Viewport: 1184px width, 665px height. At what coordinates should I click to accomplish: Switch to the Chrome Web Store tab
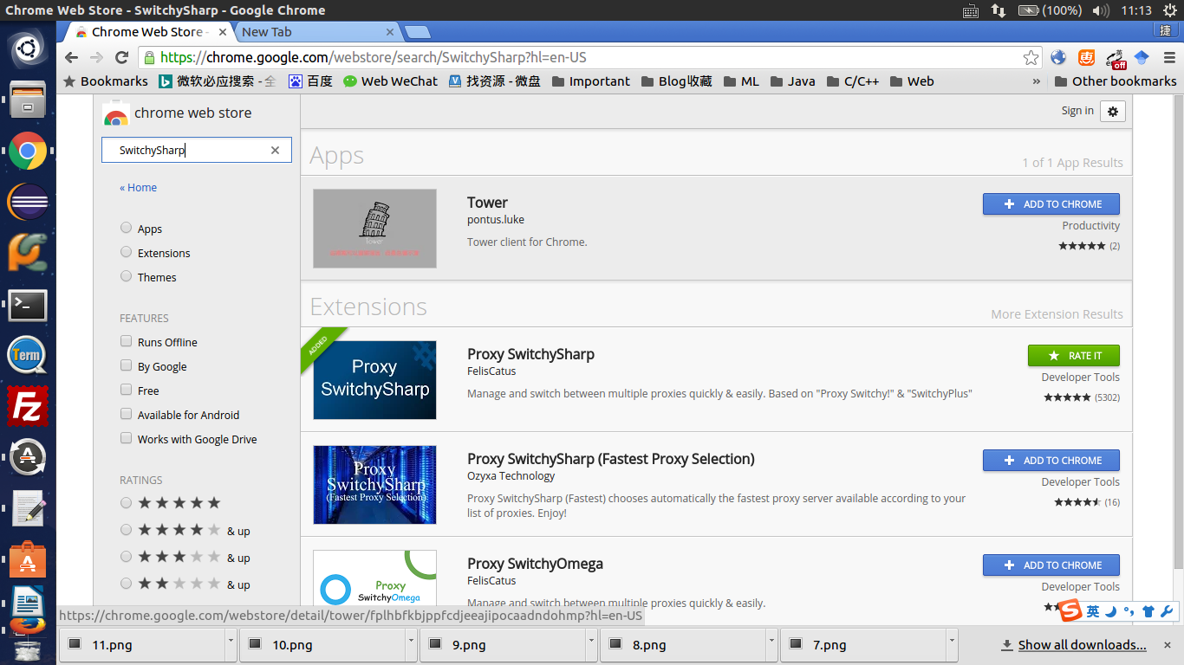(147, 32)
